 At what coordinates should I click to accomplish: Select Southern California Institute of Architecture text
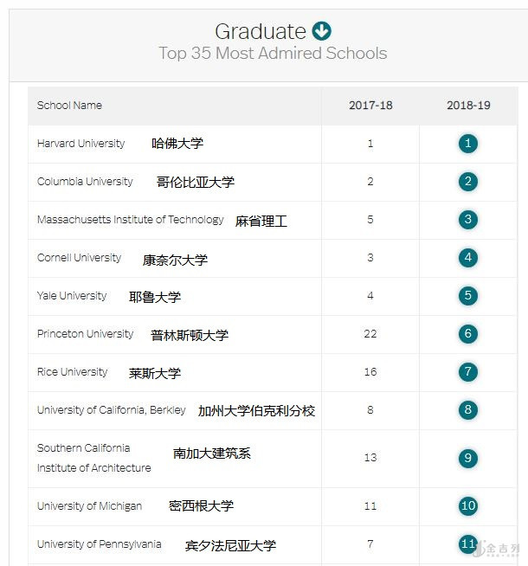pos(93,458)
